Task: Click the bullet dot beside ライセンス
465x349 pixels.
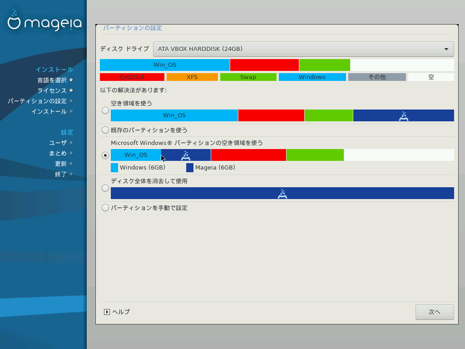Action: click(x=71, y=90)
